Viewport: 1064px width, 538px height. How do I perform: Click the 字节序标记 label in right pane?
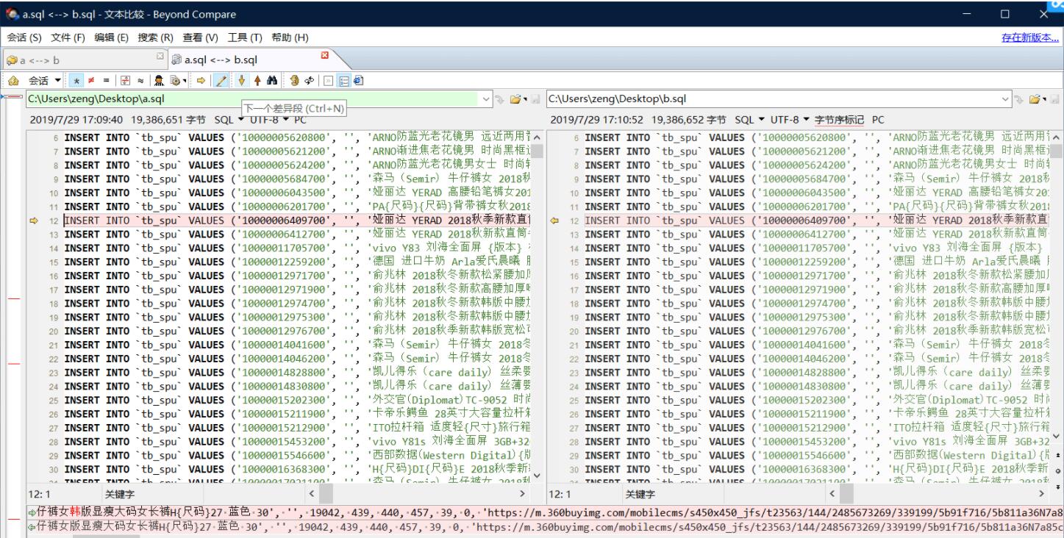tap(838, 119)
